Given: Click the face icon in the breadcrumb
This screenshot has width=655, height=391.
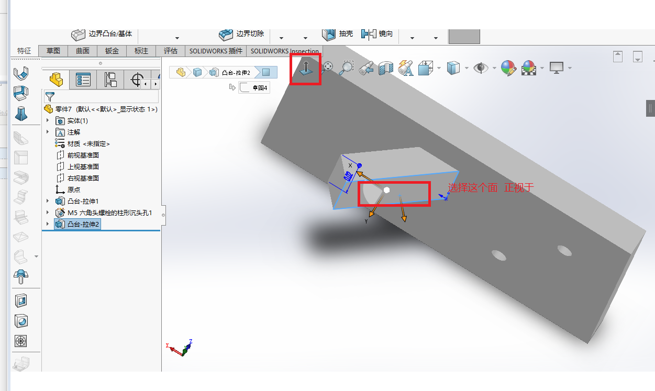Looking at the screenshot, I should click(x=266, y=72).
